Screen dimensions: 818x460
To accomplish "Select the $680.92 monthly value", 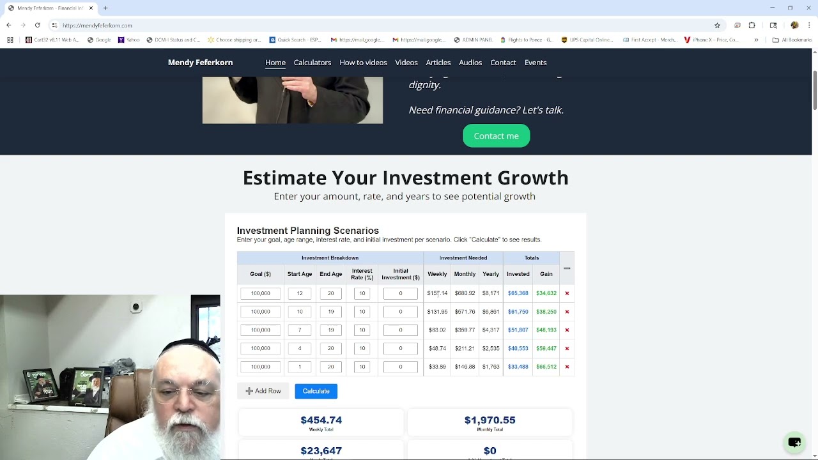I will click(x=465, y=293).
